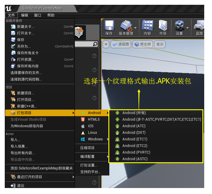The width and height of the screenshot is (212, 194).
Task: Click the 打开资源 open asset icon
Action: click(13, 60)
